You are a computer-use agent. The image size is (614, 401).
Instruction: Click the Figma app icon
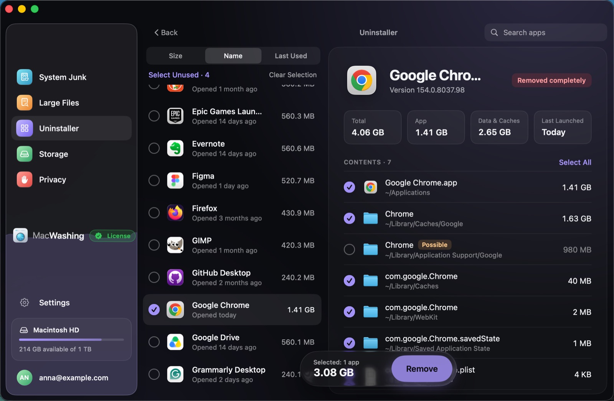[175, 180]
